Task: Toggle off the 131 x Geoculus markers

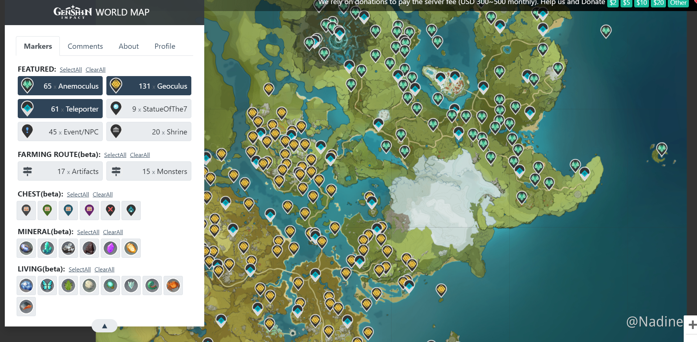Action: tap(149, 86)
